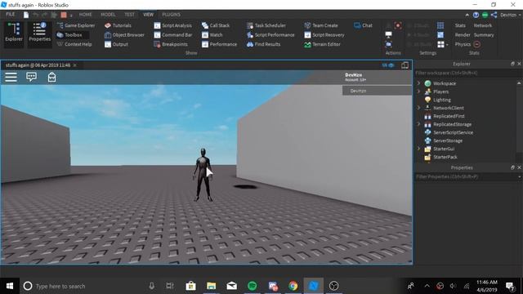
Task: Toggle Render stats
Action: point(463,34)
